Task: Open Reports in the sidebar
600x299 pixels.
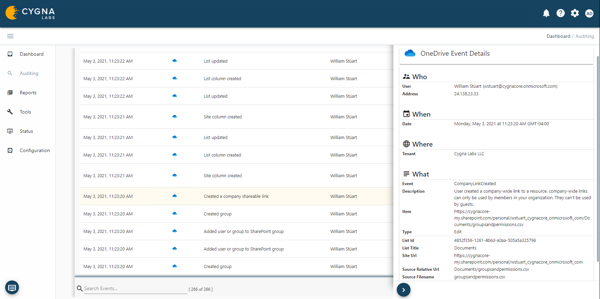Action: (28, 93)
